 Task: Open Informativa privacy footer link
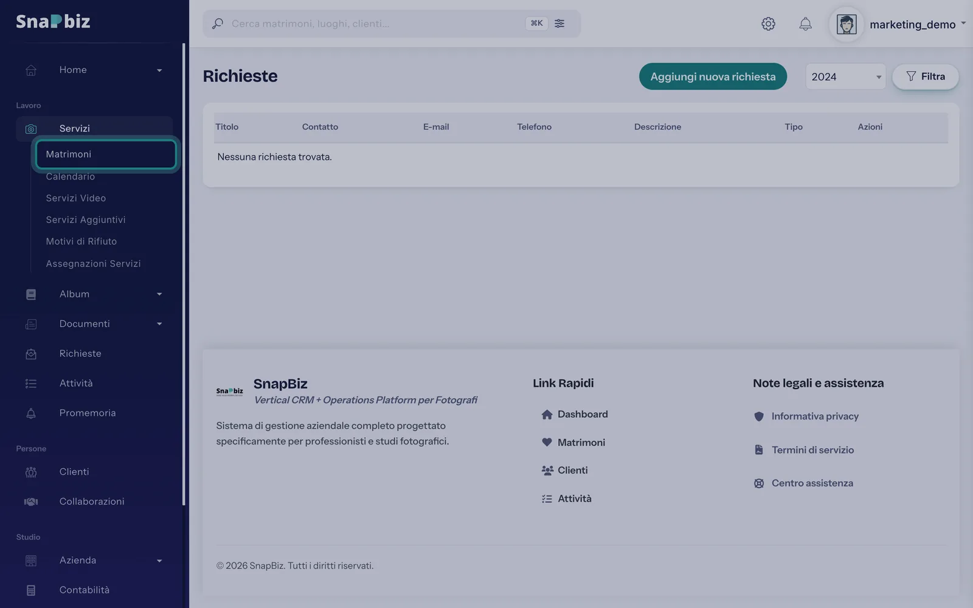815,416
